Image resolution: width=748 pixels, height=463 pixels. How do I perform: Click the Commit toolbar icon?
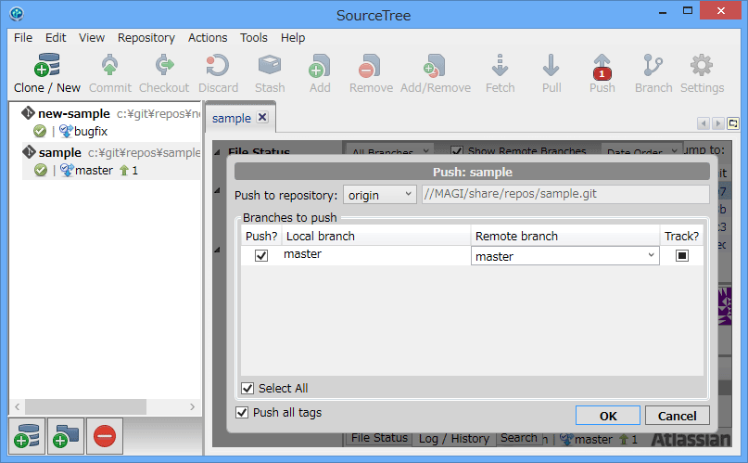pyautogui.click(x=109, y=65)
